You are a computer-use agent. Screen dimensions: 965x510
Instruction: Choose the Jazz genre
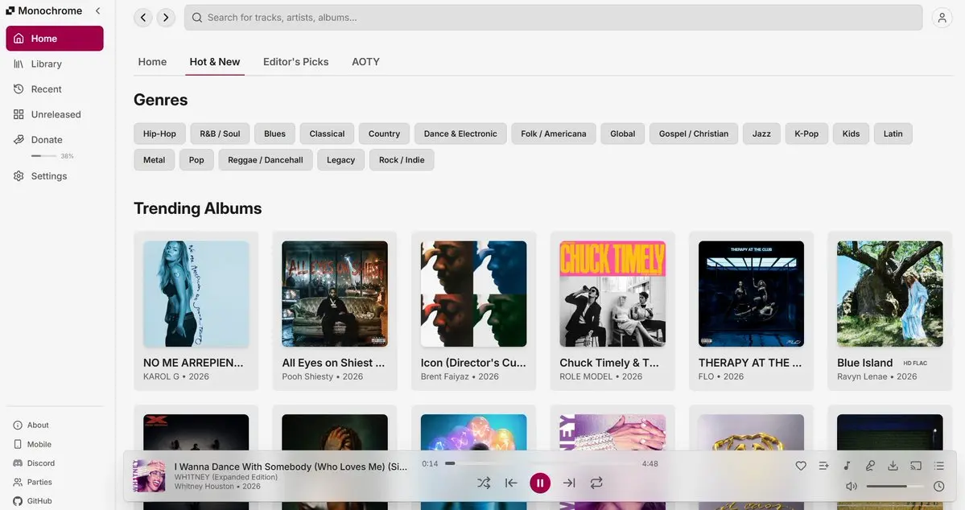tap(761, 134)
